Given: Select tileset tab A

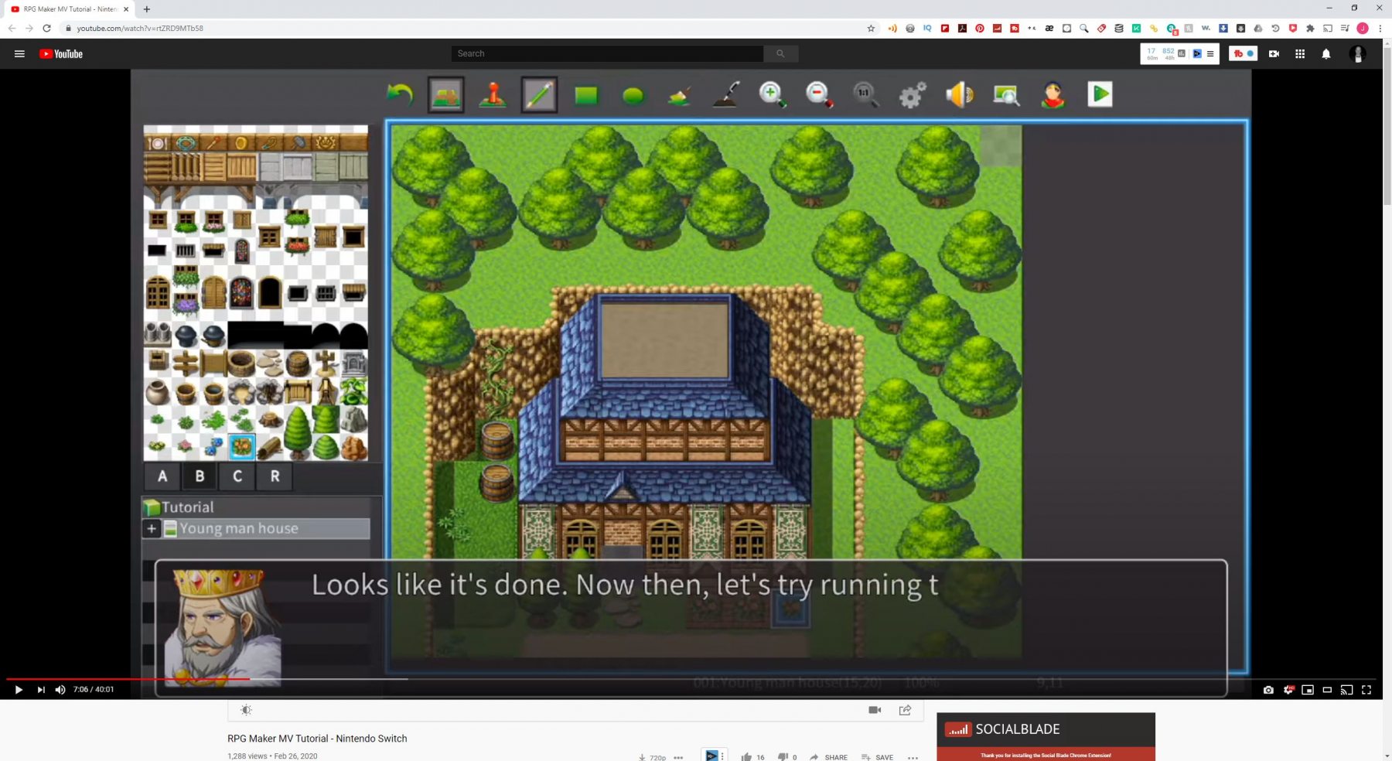Looking at the screenshot, I should (x=162, y=476).
